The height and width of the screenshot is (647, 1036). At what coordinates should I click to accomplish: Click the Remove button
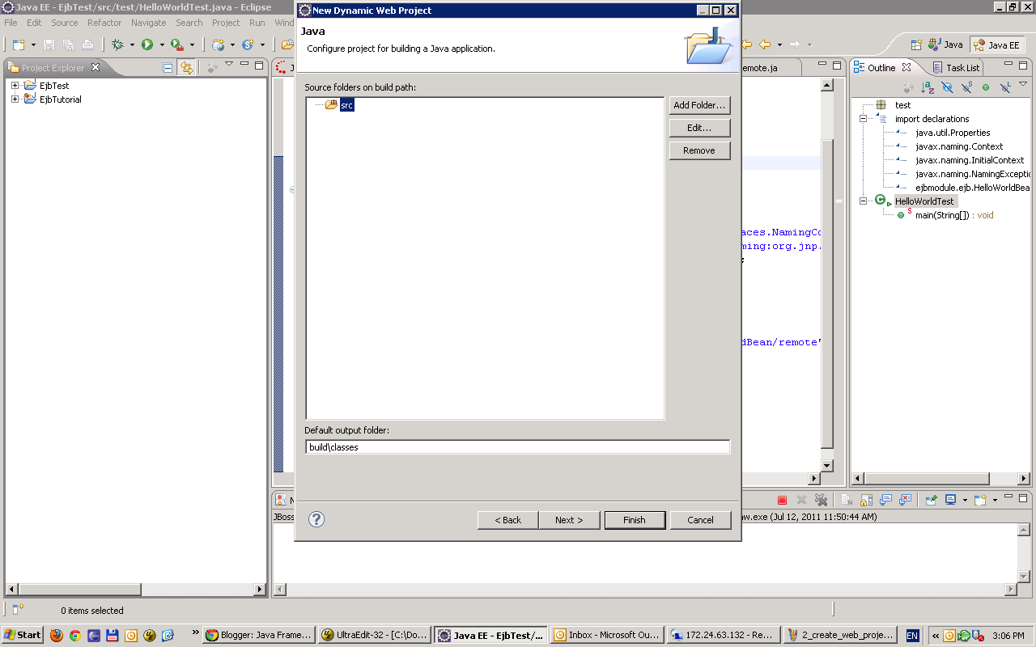(699, 150)
